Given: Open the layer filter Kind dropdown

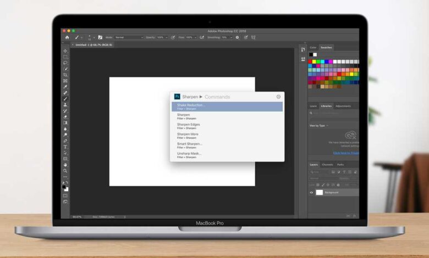Looking at the screenshot, I should (320, 172).
